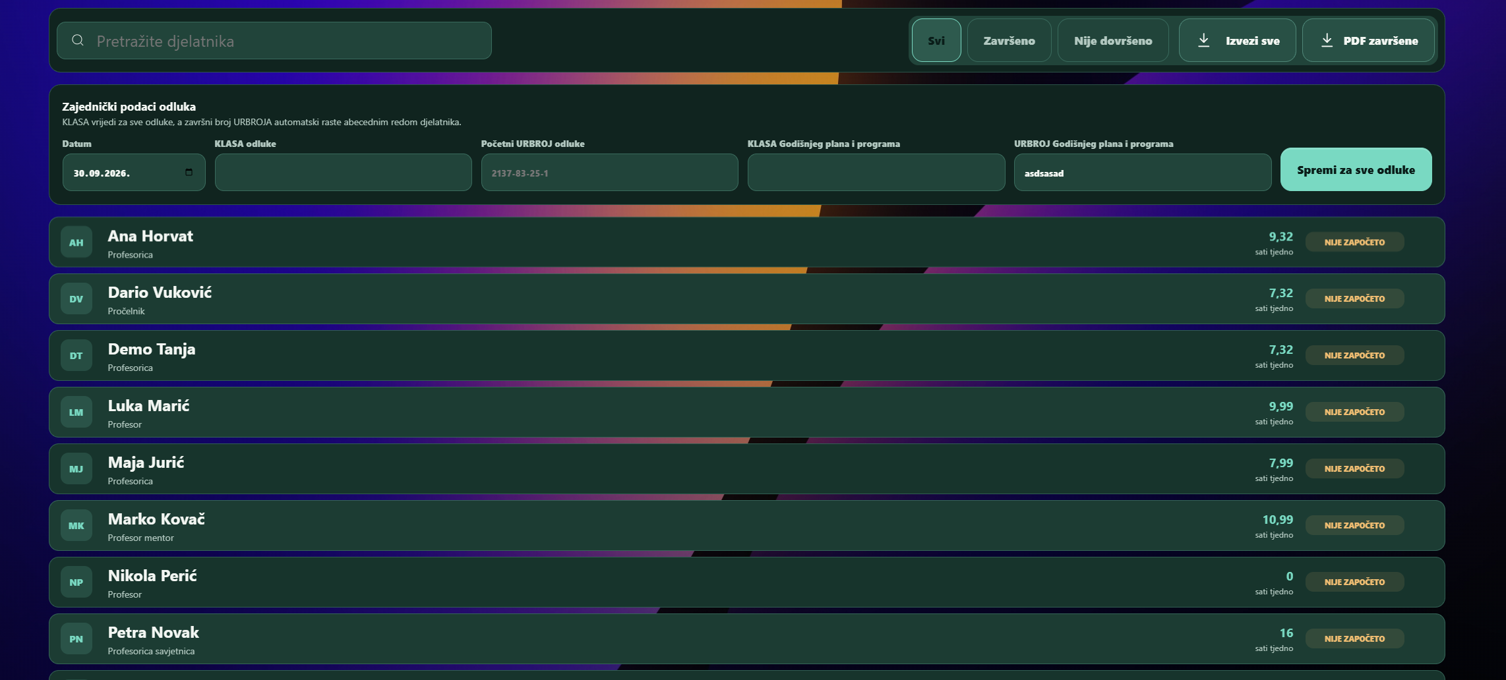This screenshot has height=680, width=1506.
Task: Click Dario Vuković's 7,32 hours value
Action: (1280, 293)
